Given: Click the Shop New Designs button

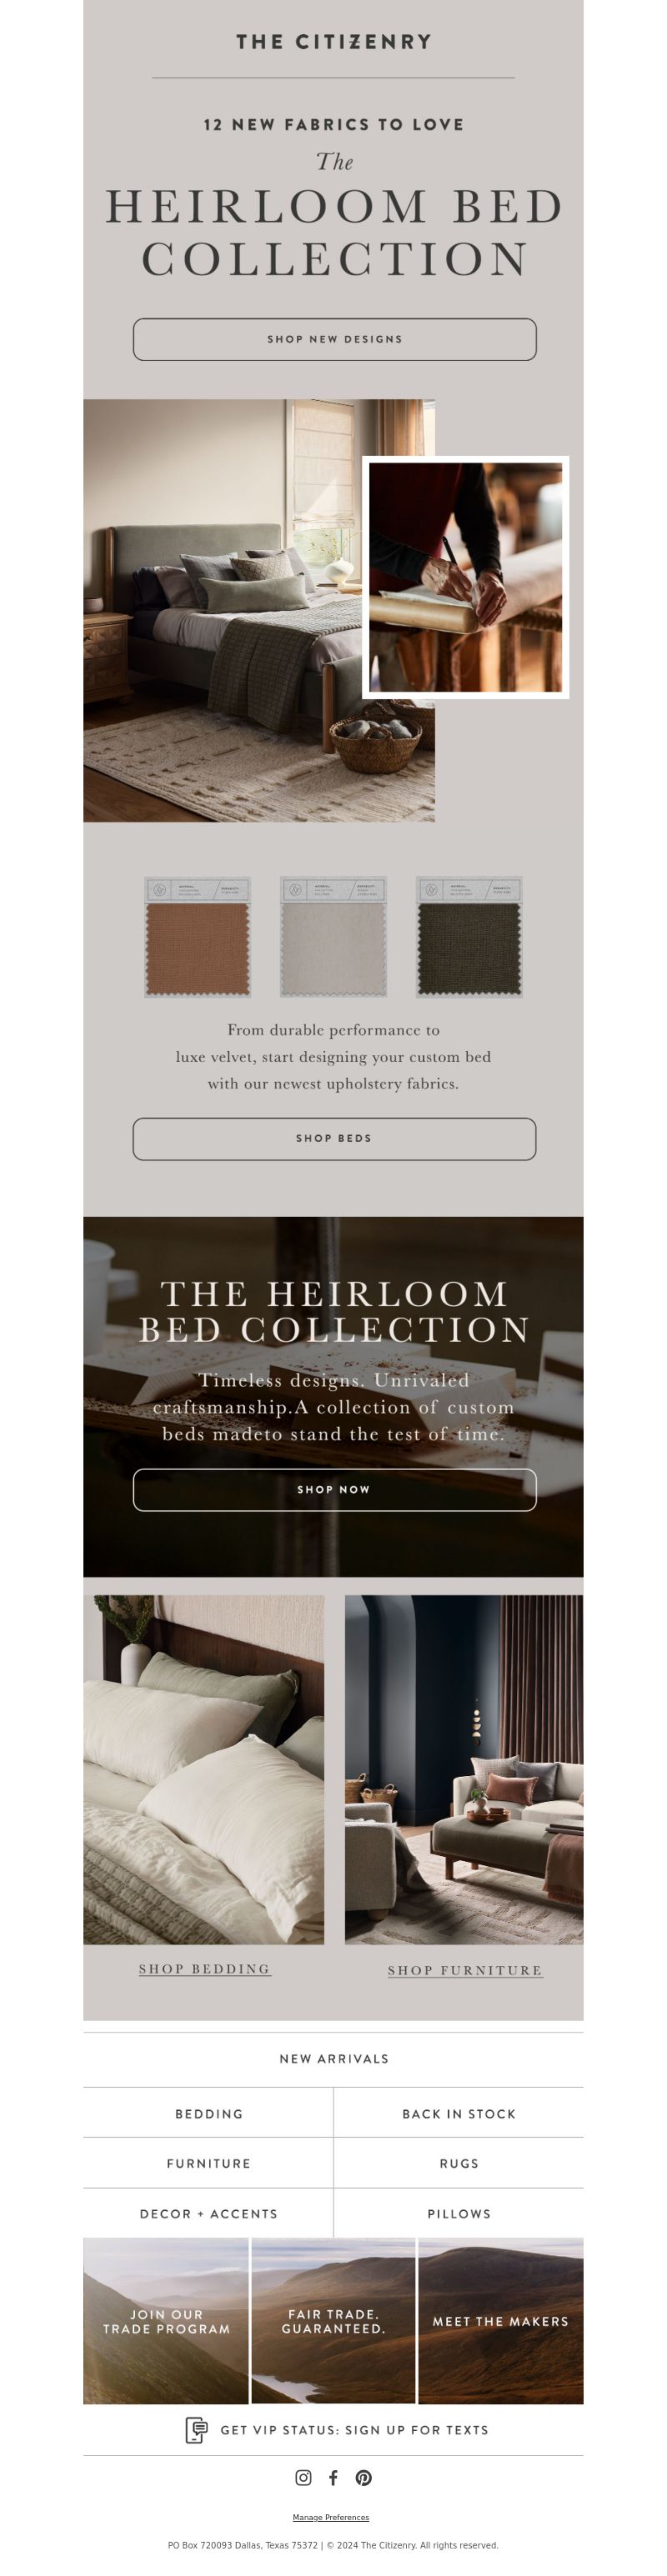Looking at the screenshot, I should pyautogui.click(x=334, y=339).
